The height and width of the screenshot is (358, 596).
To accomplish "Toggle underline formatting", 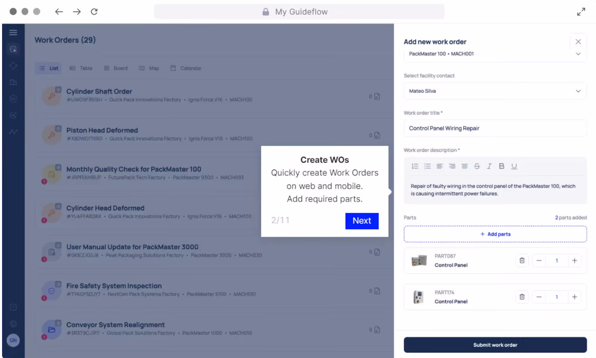I will (x=514, y=166).
